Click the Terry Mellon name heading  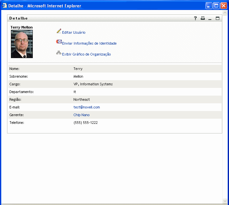pos(22,27)
